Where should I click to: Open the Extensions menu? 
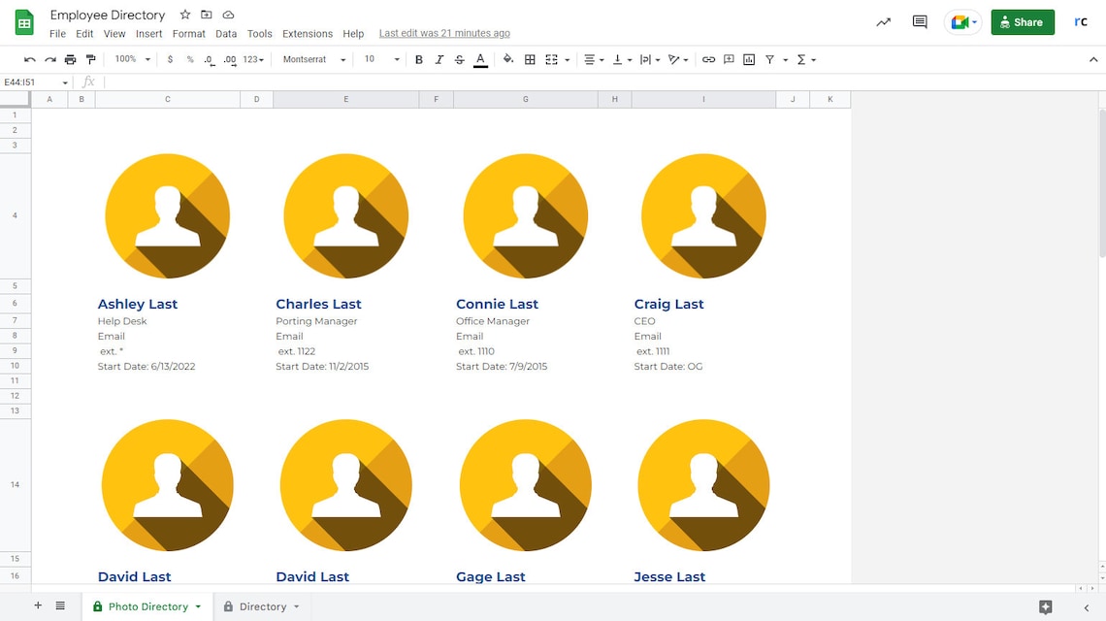click(308, 33)
